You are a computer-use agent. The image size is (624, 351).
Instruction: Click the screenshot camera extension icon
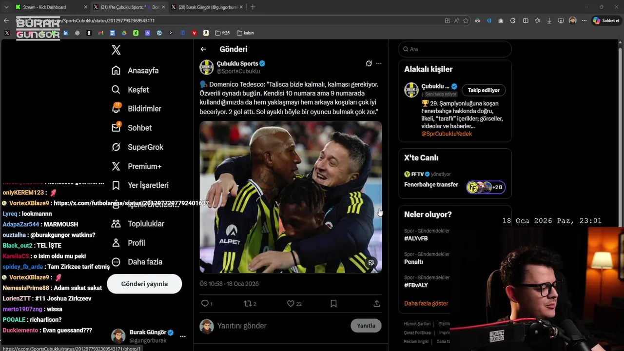[x=501, y=20]
